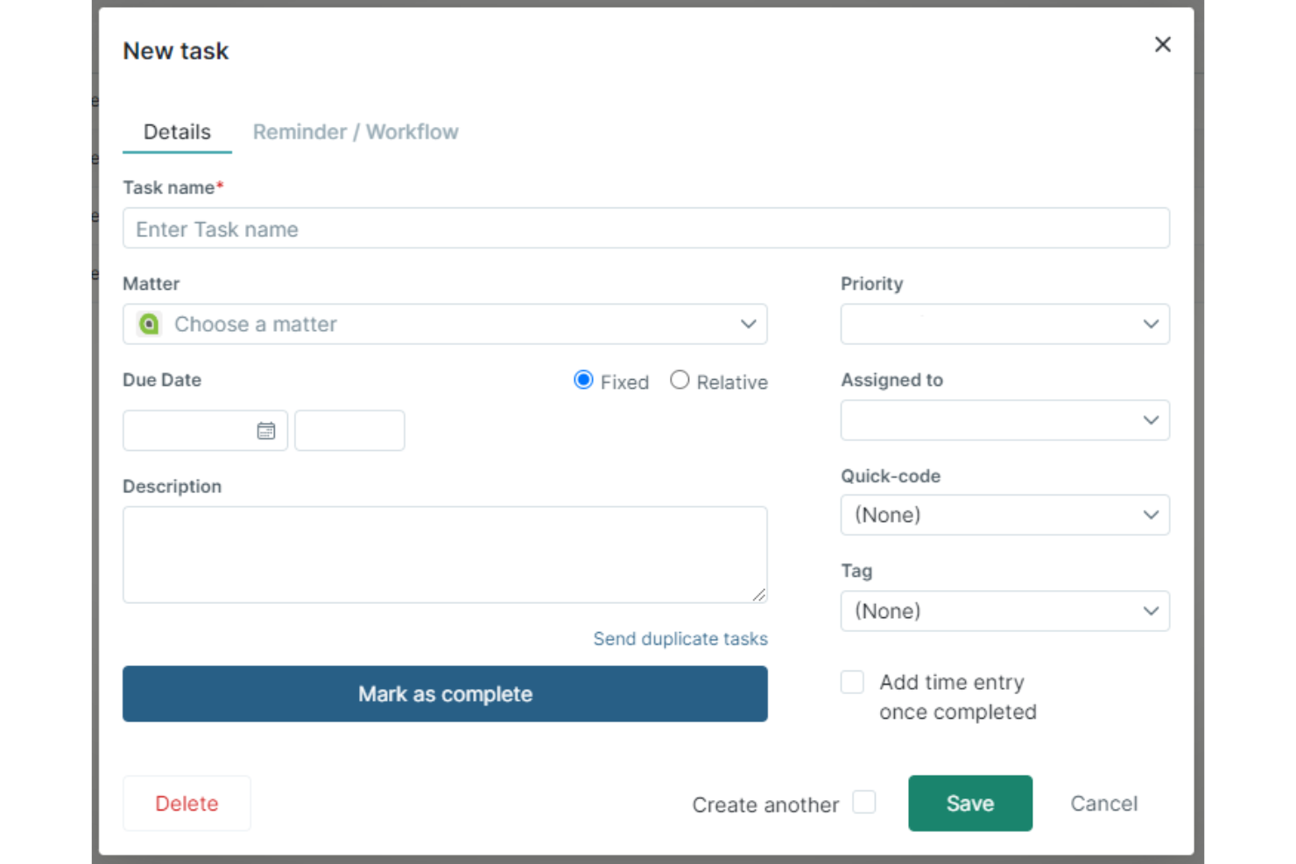Image resolution: width=1296 pixels, height=864 pixels.
Task: Click the Send duplicate tasks link
Action: [x=680, y=638]
